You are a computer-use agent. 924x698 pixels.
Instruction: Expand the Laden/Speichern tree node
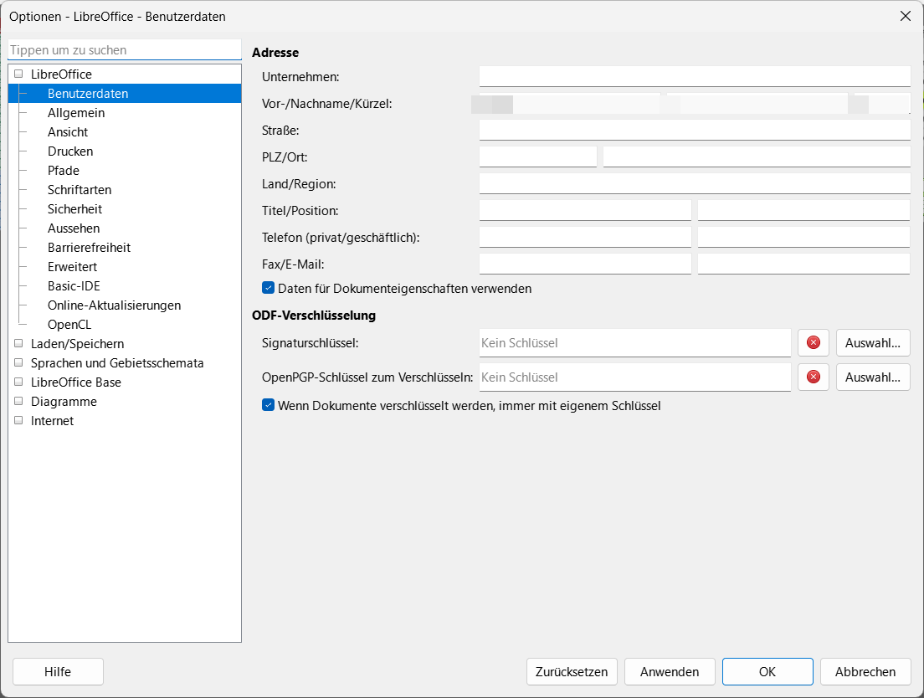18,343
